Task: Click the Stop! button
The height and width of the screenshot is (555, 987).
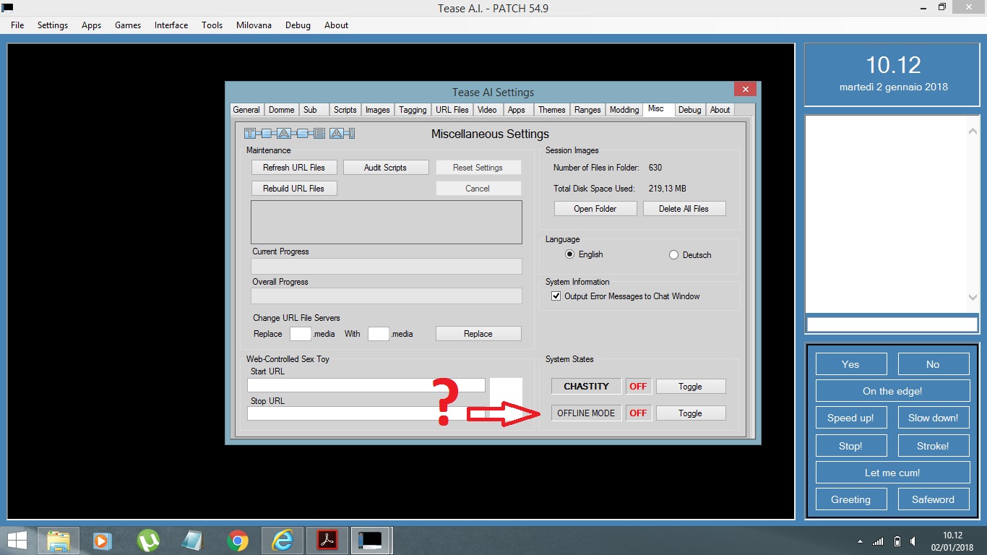Action: [850, 446]
